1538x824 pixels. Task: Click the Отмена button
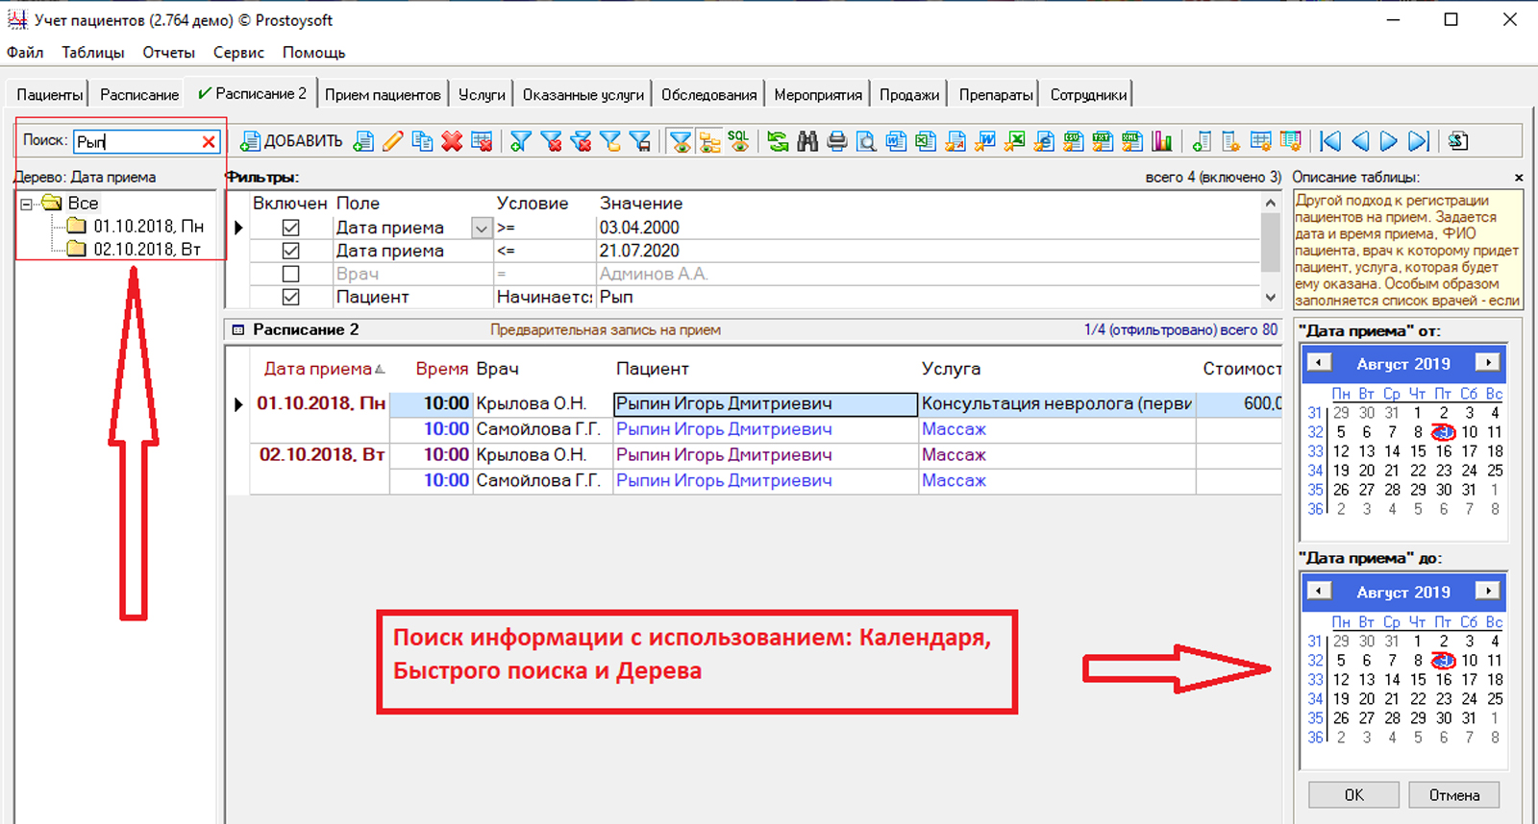click(x=1453, y=795)
